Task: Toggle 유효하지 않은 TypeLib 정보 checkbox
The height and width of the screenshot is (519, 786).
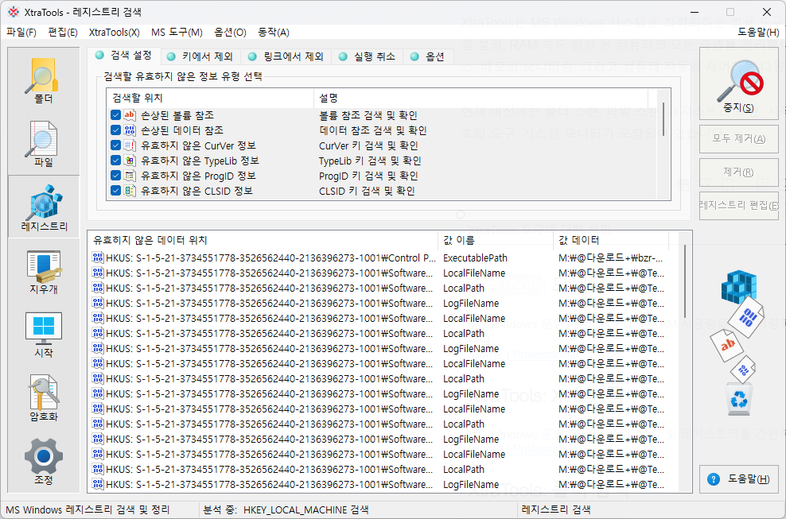Action: (x=116, y=161)
